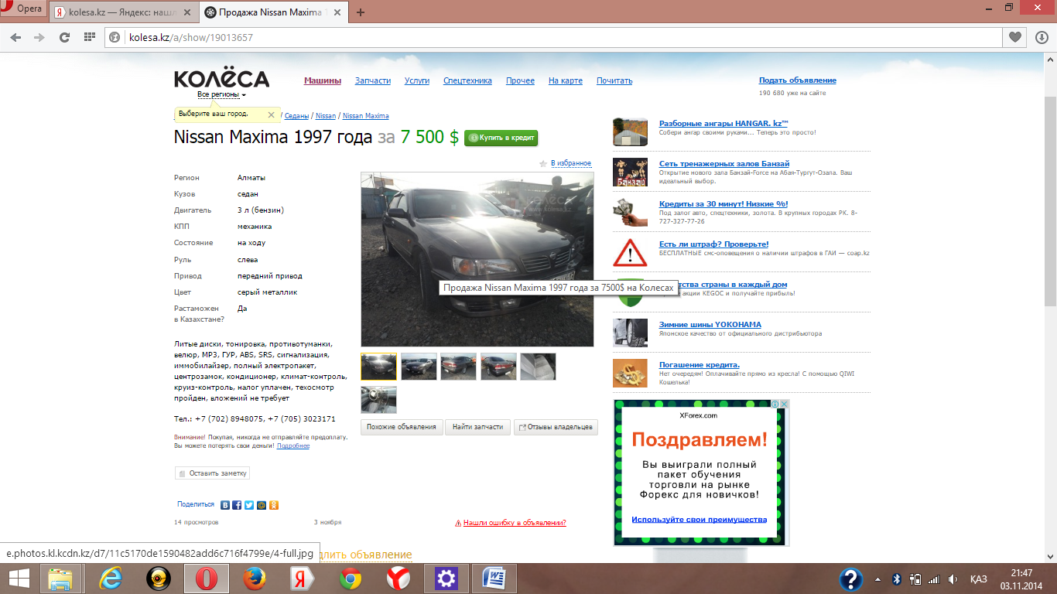Open 'Разборные ангары HANGAR. kz' ad link
This screenshot has height=594, width=1057.
723,124
